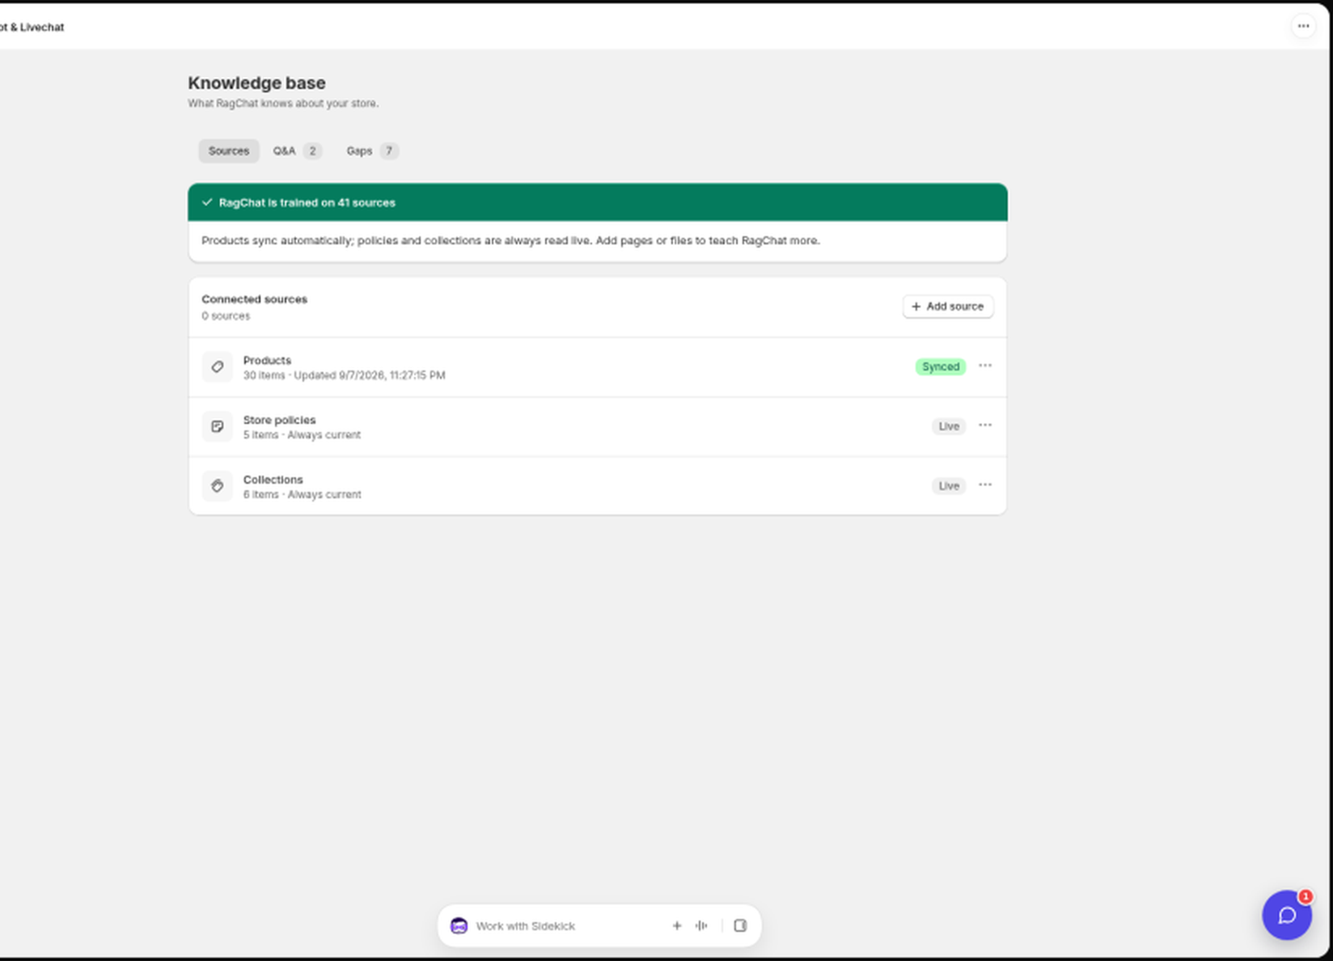Screen dimensions: 1333x961
Task: Click the checkmark icon in the trained banner
Action: [207, 202]
